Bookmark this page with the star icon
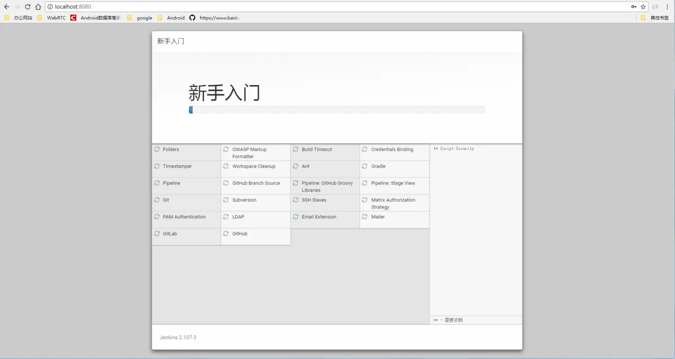Screen dimensions: 675x359 (643, 7)
